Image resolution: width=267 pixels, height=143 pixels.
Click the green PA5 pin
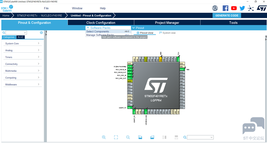coord(146,112)
